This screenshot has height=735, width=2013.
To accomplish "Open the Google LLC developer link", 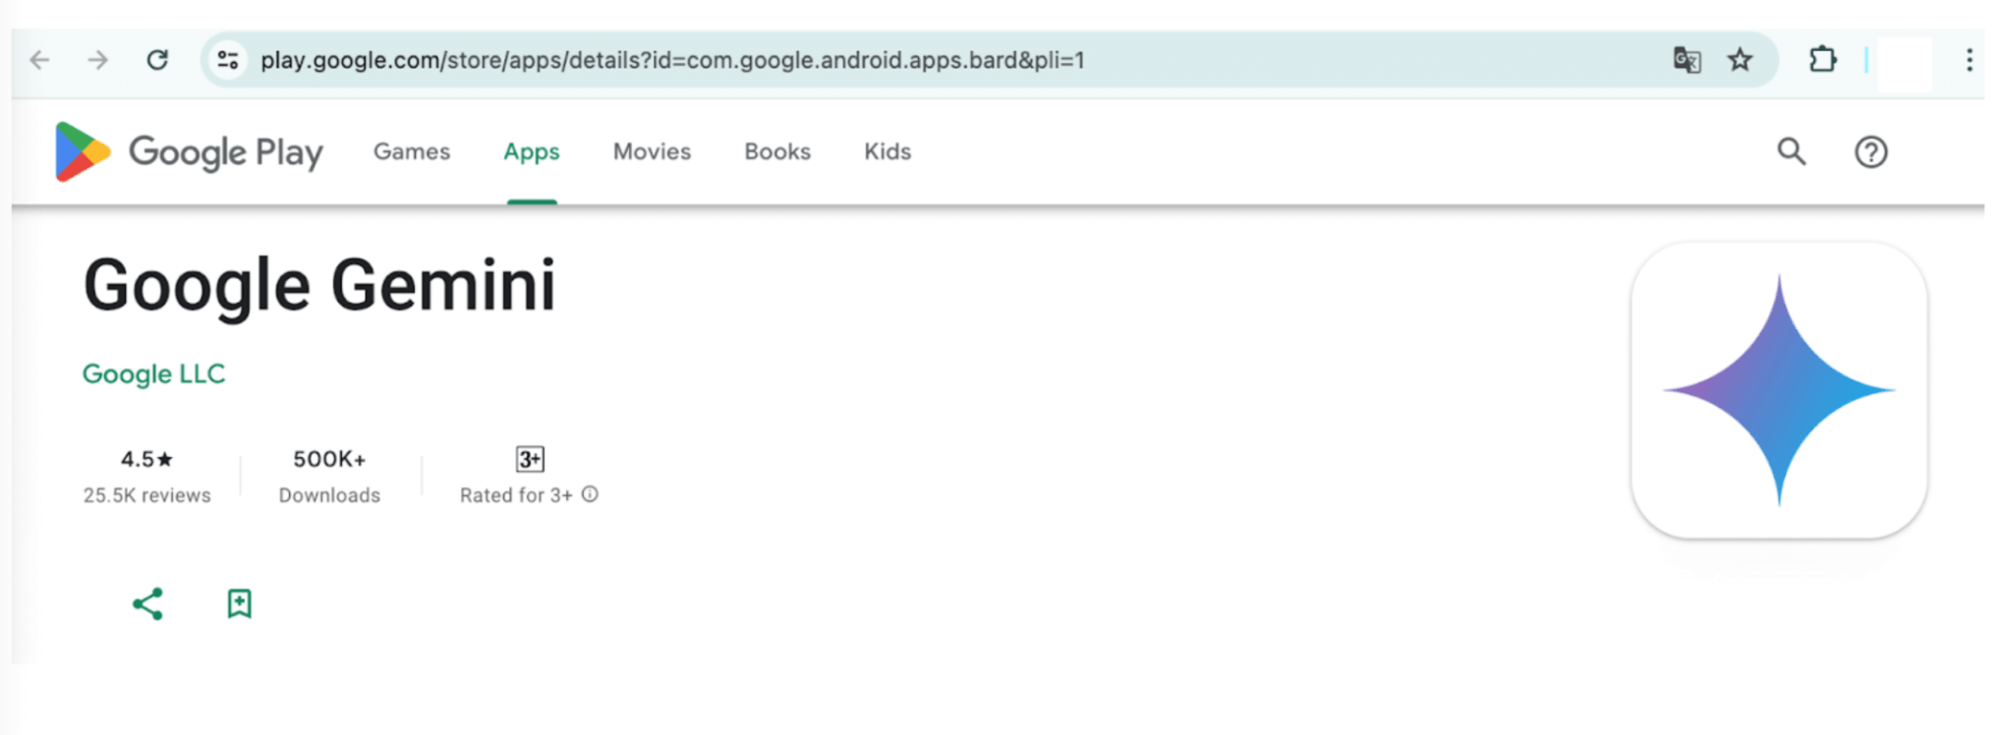I will (x=153, y=374).
